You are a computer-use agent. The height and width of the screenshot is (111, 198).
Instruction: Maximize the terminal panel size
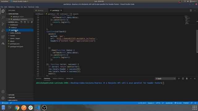click(191, 79)
